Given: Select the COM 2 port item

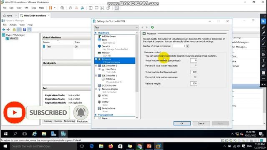Looking at the screenshot, I should (x=105, y=102).
